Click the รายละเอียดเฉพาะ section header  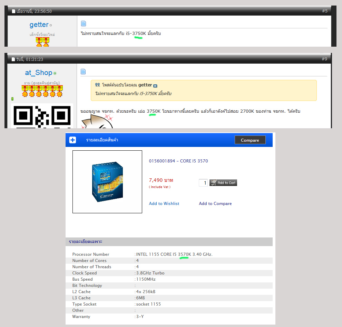pos(86,242)
